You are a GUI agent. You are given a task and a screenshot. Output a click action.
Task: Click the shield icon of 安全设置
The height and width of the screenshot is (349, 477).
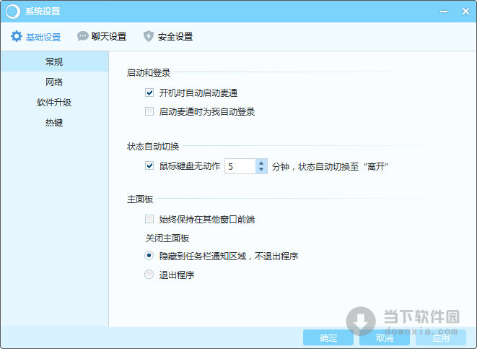(149, 36)
